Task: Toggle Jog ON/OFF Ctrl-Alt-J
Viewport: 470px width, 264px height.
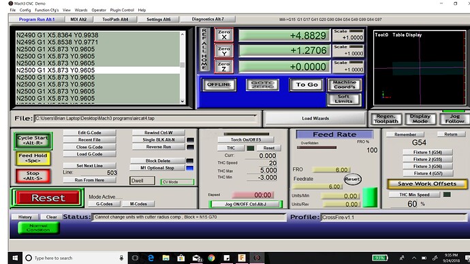Action: pos(245,204)
